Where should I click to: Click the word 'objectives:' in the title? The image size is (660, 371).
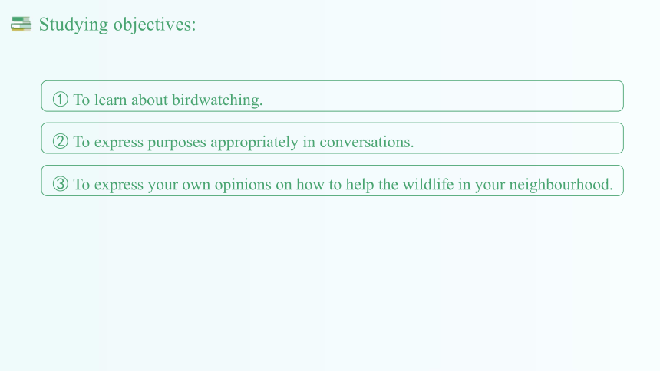(155, 25)
